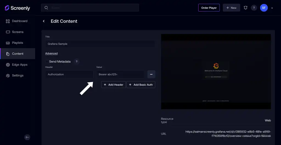Image resolution: width=281 pixels, height=145 pixels.
Task: Open the SF user avatar
Action: (x=264, y=8)
